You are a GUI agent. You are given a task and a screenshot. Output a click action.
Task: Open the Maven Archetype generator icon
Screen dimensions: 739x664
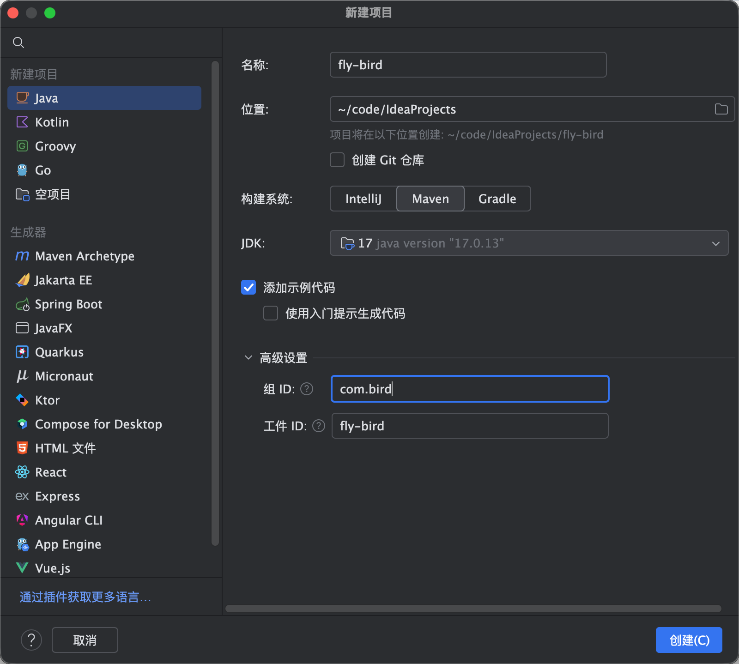[x=22, y=256]
